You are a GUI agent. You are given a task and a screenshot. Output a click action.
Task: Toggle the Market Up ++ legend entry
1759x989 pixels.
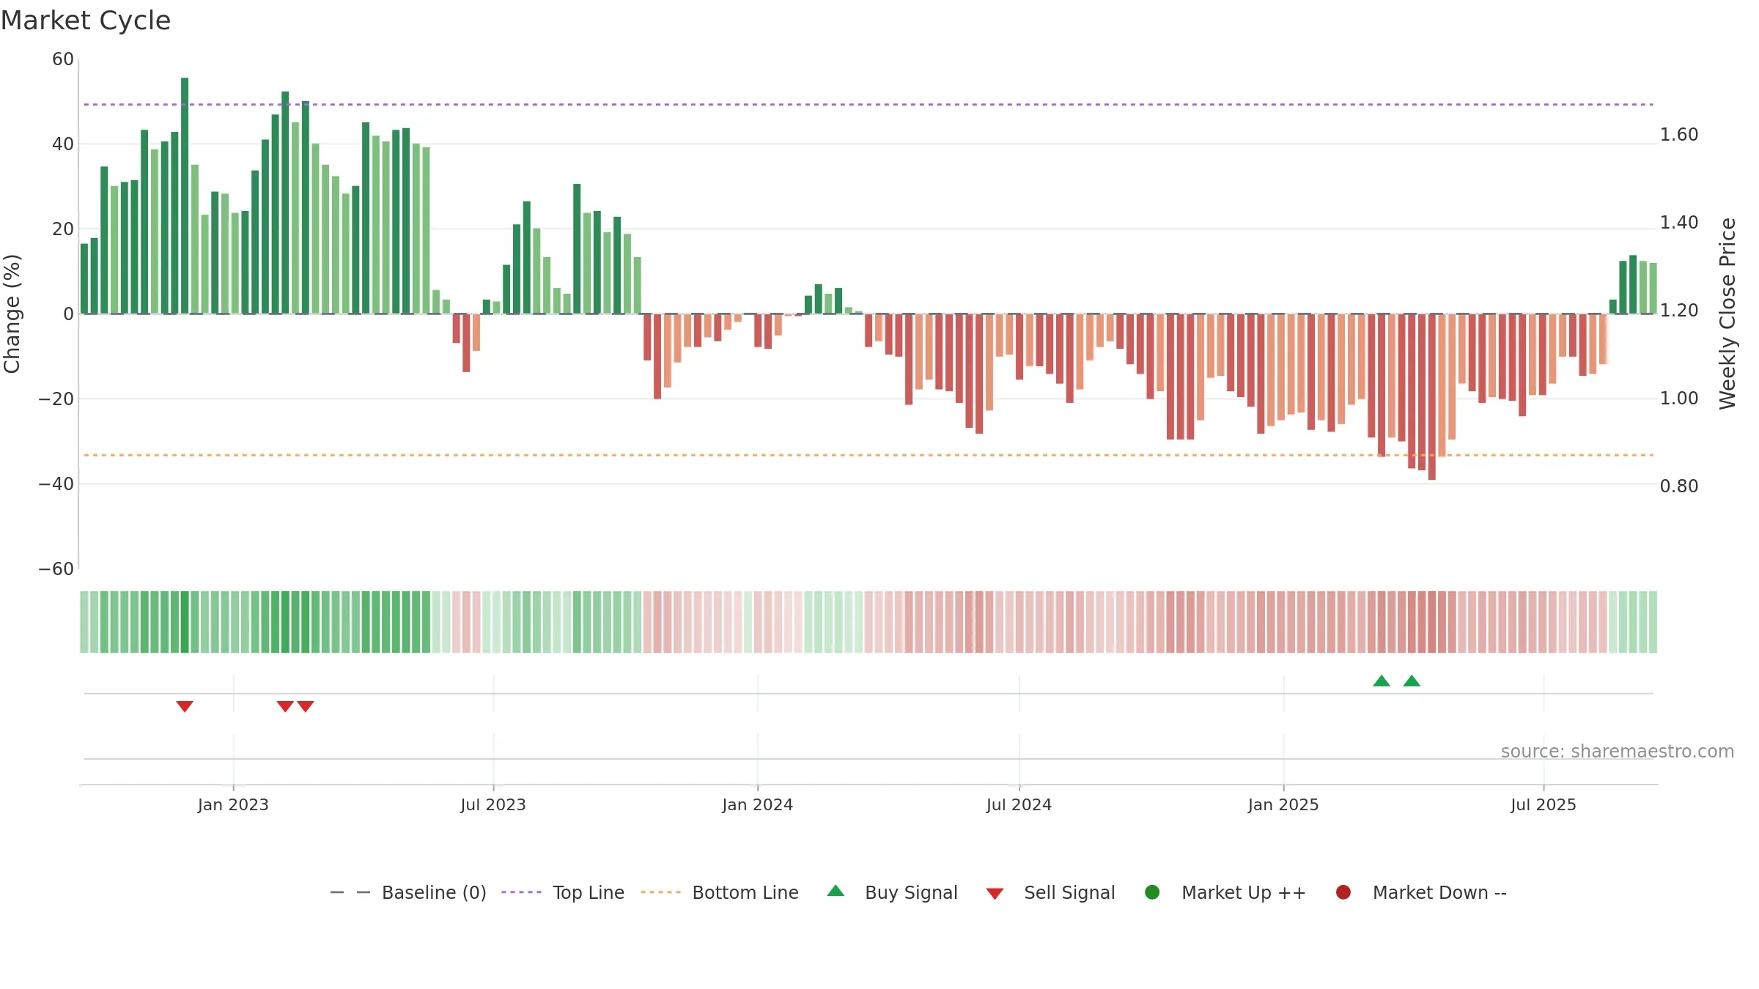point(1225,892)
